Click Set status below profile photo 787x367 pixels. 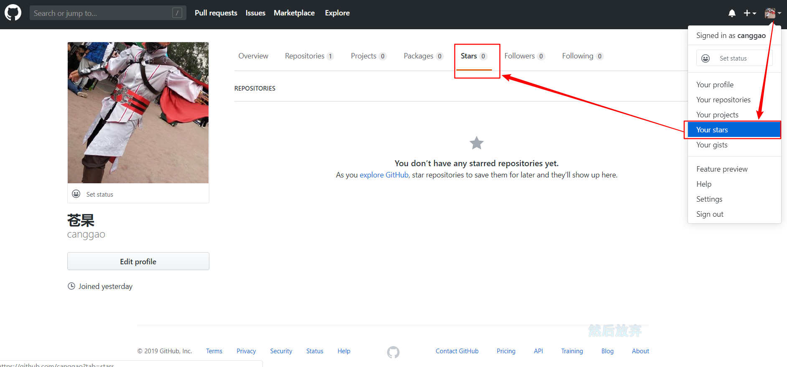[x=100, y=195]
